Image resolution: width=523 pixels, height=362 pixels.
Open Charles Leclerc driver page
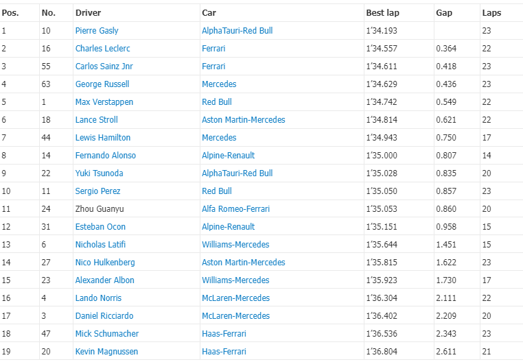pyautogui.click(x=103, y=48)
